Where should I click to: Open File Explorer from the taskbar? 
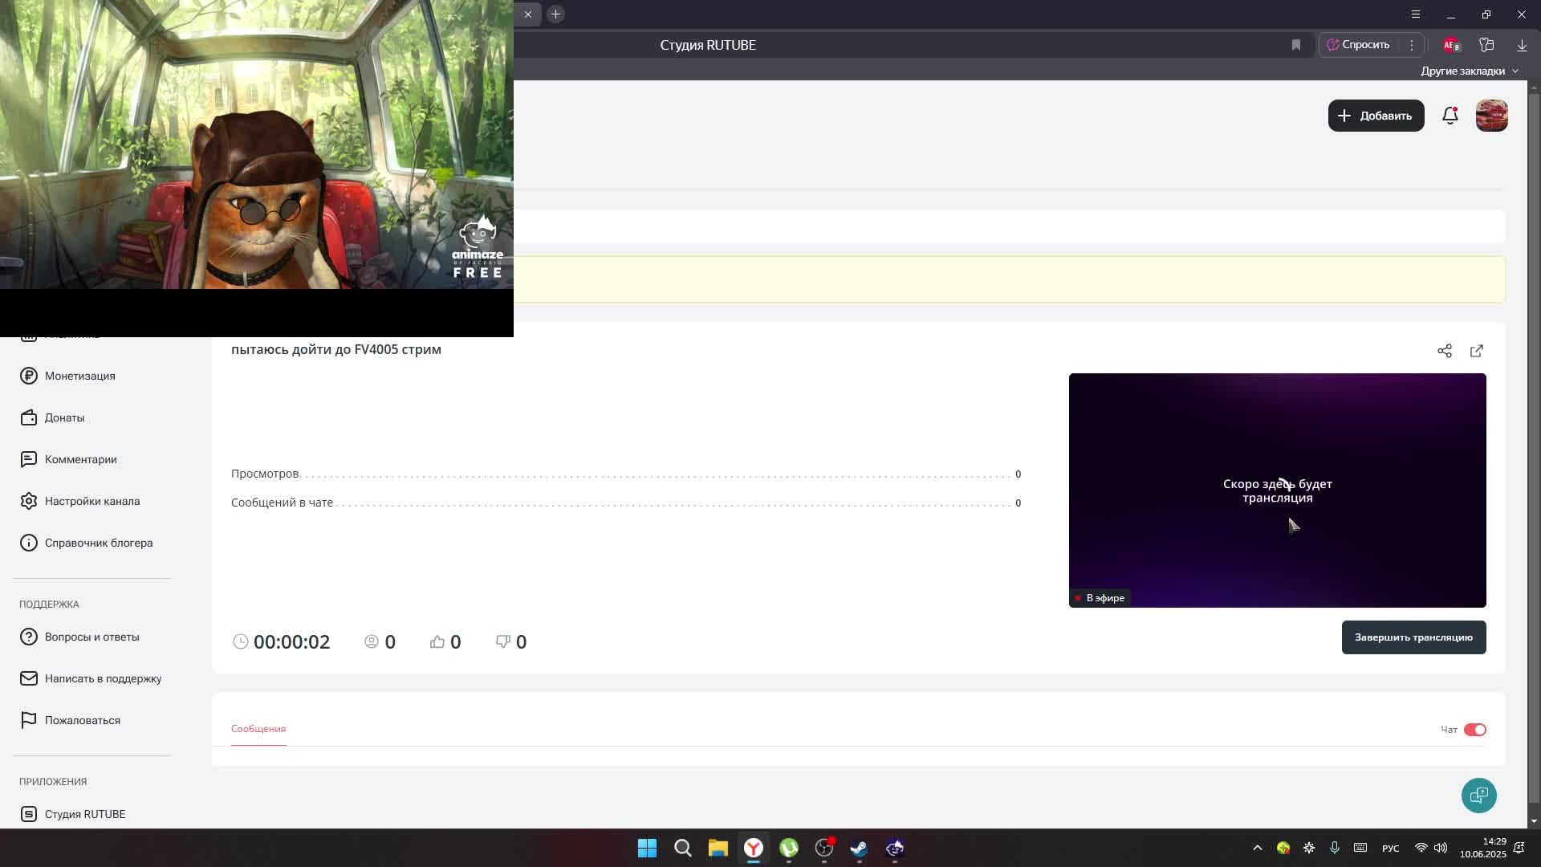[718, 848]
